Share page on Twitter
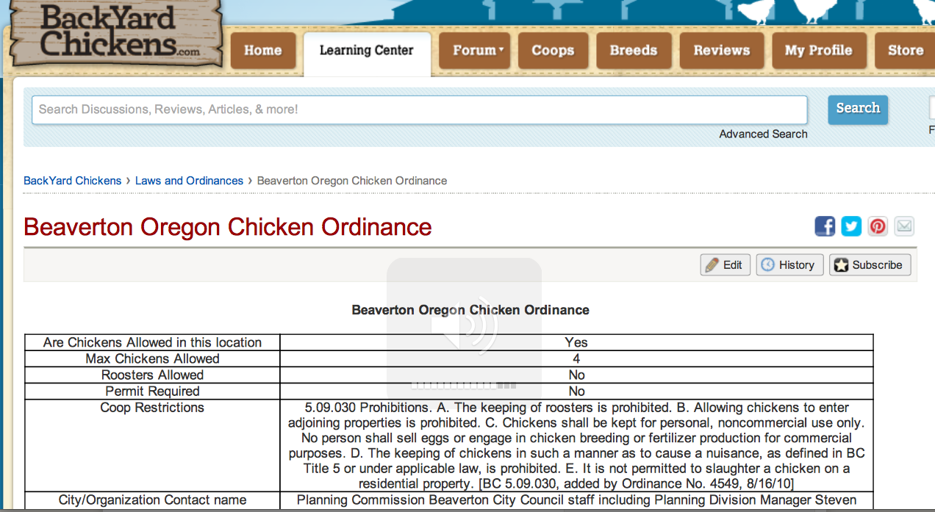This screenshot has height=512, width=935. (851, 226)
